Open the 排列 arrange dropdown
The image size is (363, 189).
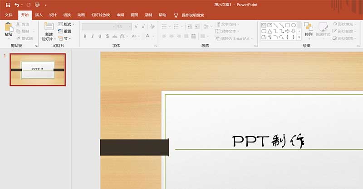309,30
